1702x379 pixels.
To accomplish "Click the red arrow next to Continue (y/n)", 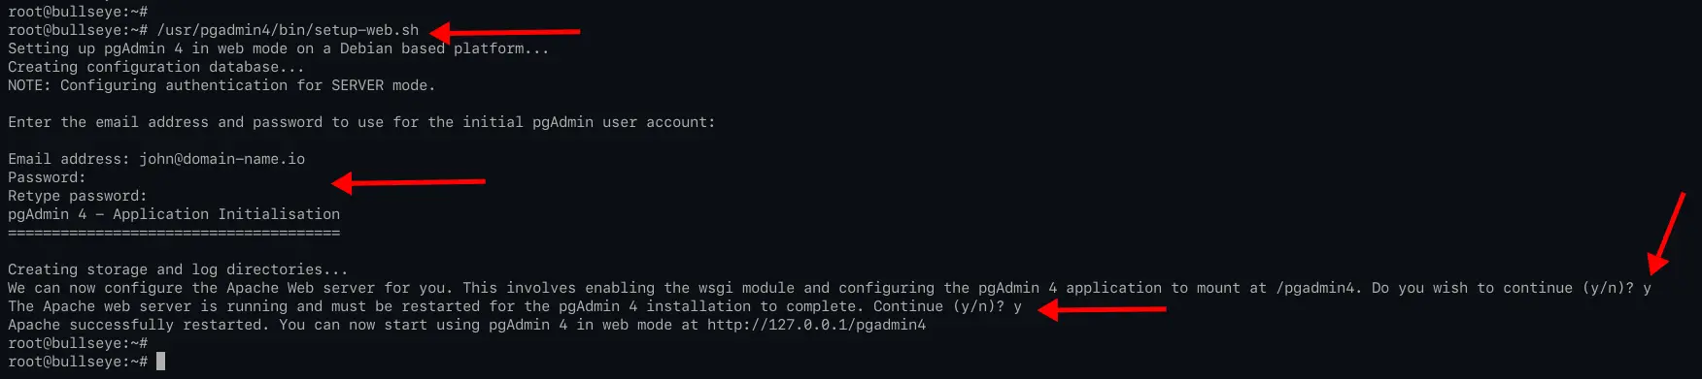I will pyautogui.click(x=1102, y=310).
